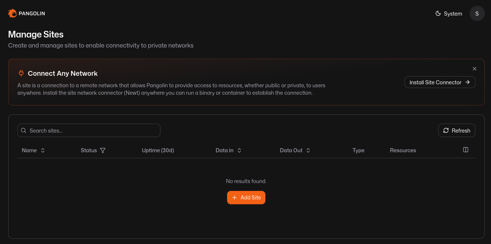The width and height of the screenshot is (491, 244).
Task: Click the plus icon on Add Site
Action: pos(235,198)
